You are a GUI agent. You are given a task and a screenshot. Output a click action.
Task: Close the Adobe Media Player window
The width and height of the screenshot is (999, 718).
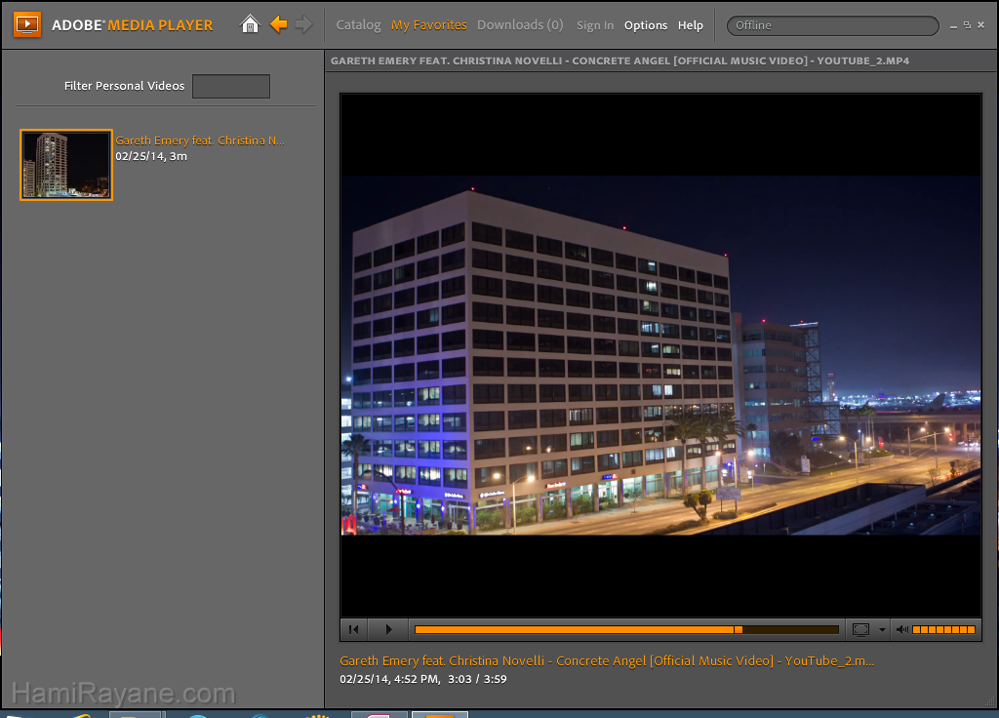pyautogui.click(x=981, y=24)
